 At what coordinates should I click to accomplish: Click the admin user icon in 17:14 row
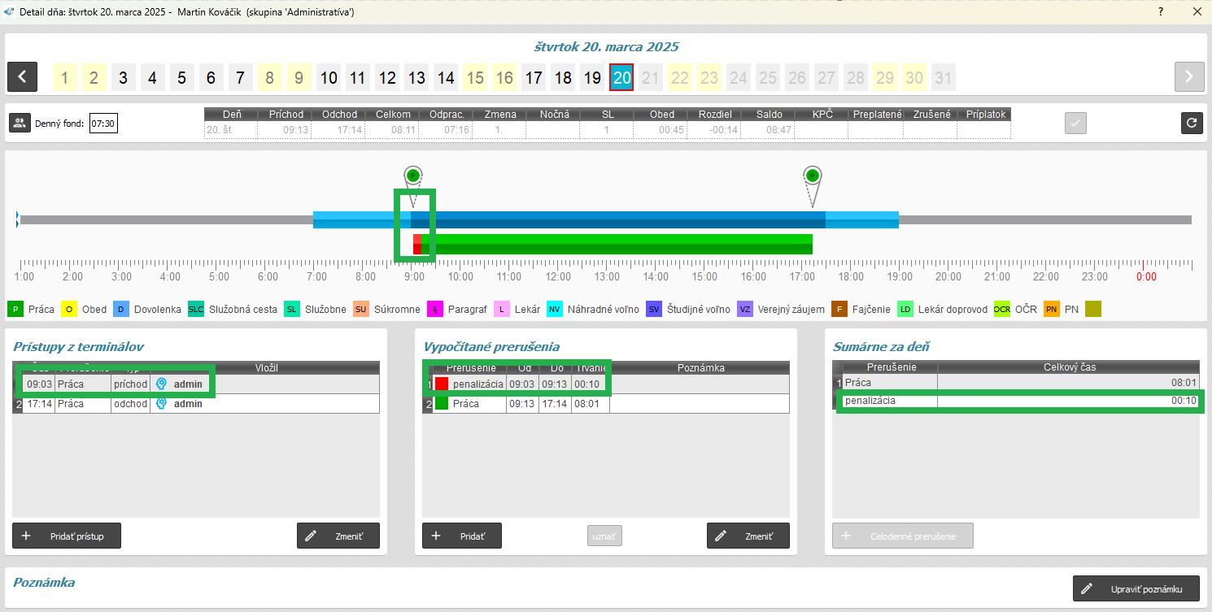click(161, 404)
